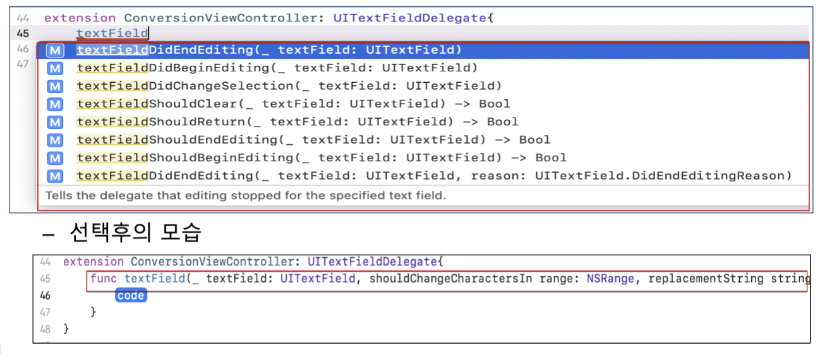
Task: Select textFieldDidBeginEditing completion suggestion
Action: tap(424, 68)
